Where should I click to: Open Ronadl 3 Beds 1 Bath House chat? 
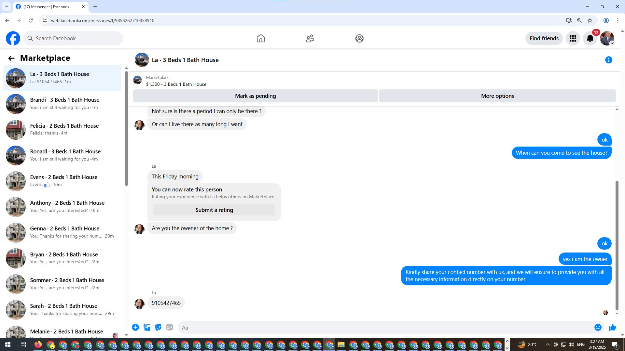[x=62, y=155]
